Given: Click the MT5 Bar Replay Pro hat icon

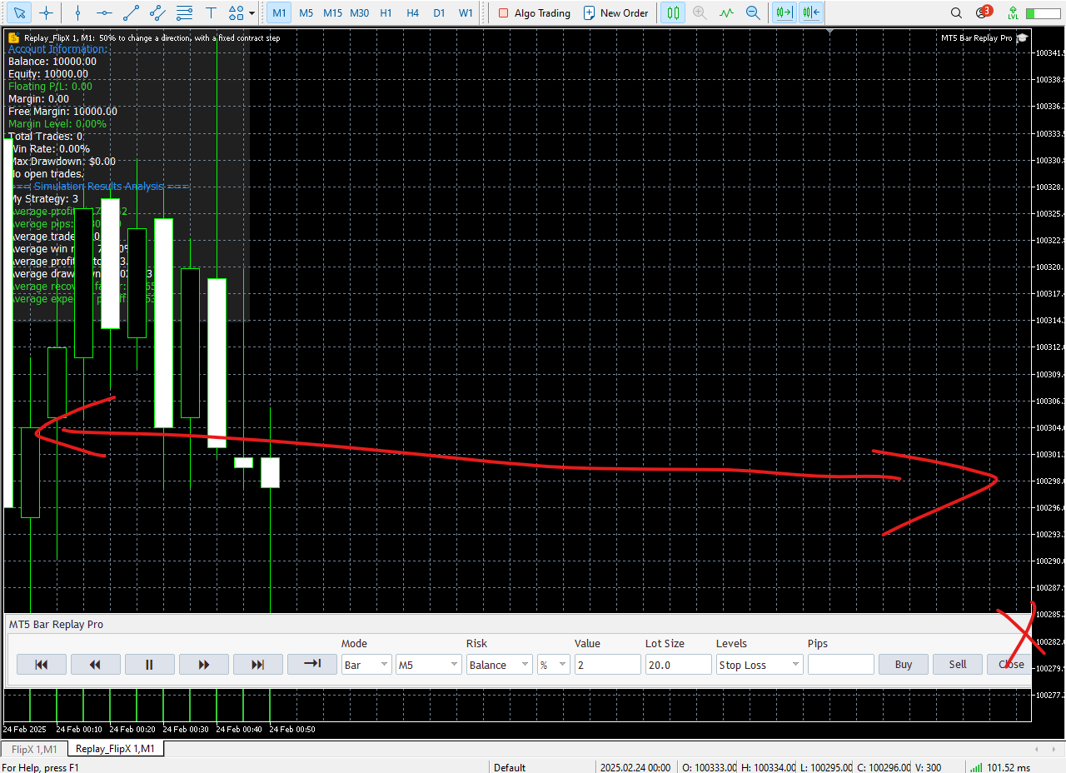Looking at the screenshot, I should [x=1023, y=37].
